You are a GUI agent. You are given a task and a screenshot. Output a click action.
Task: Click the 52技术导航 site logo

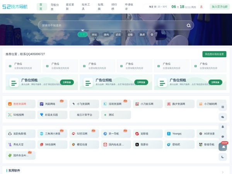pos(15,7)
